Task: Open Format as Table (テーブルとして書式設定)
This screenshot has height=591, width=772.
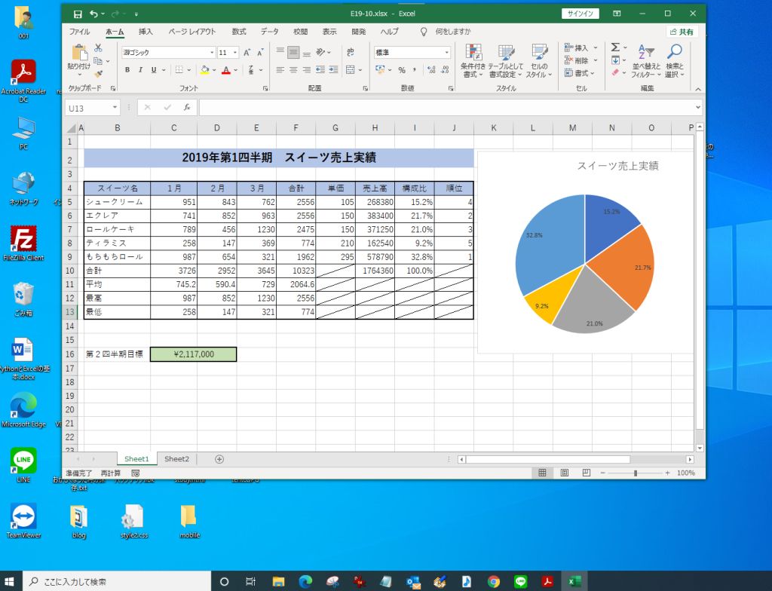Action: [x=505, y=61]
